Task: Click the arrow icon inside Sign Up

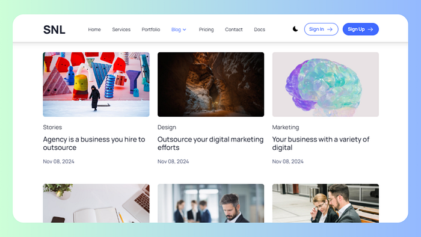Action: click(370, 29)
